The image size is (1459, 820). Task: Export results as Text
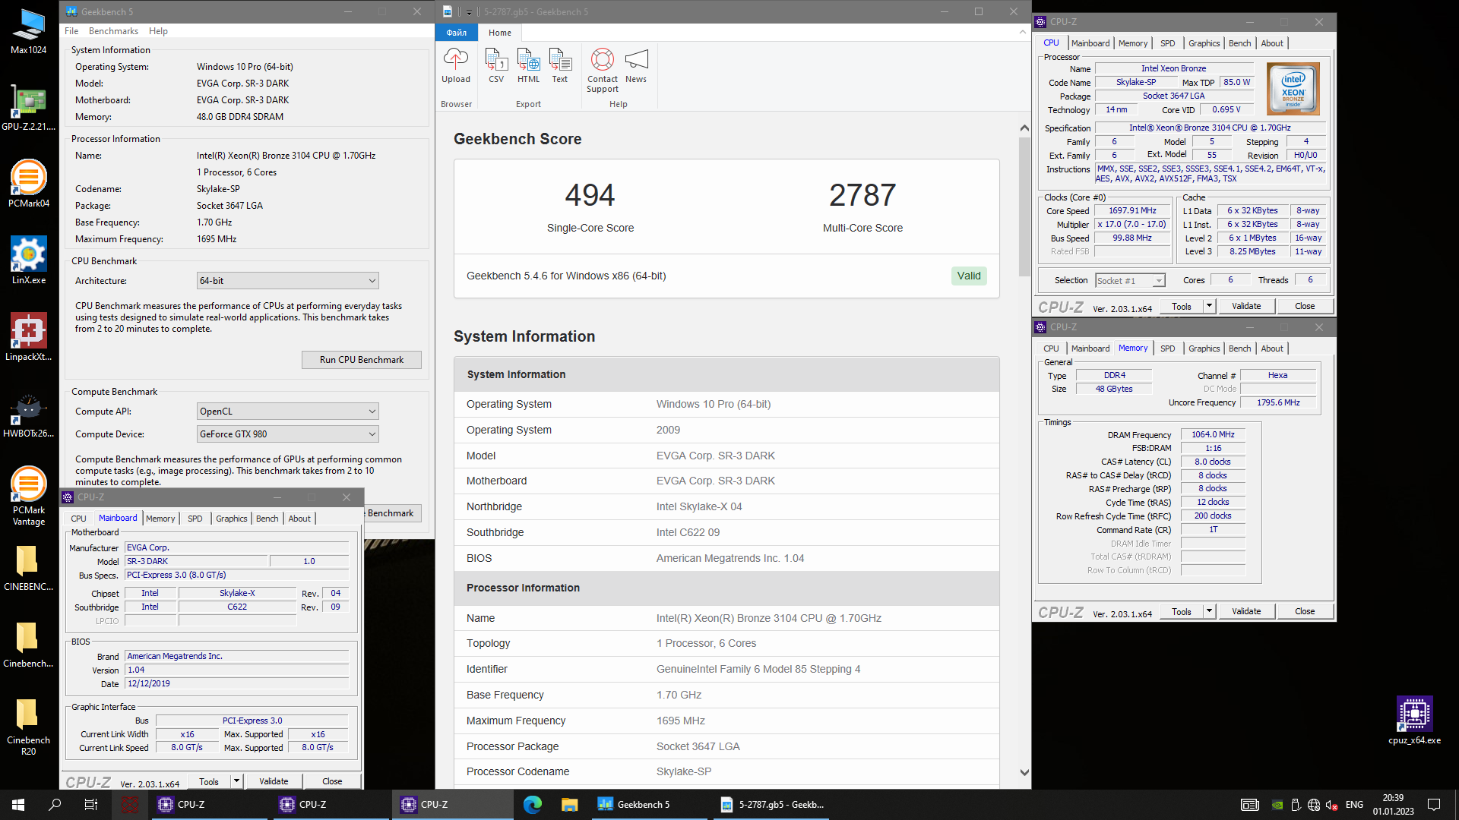[560, 66]
